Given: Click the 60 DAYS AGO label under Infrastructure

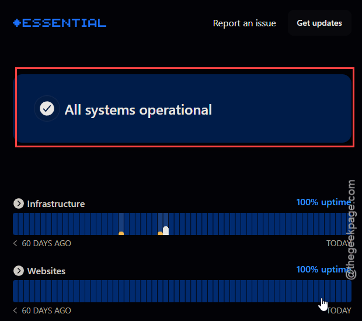Looking at the screenshot, I should [x=46, y=243].
